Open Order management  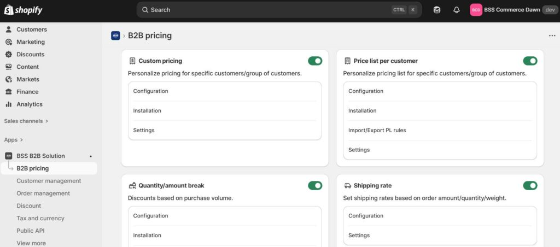click(43, 193)
